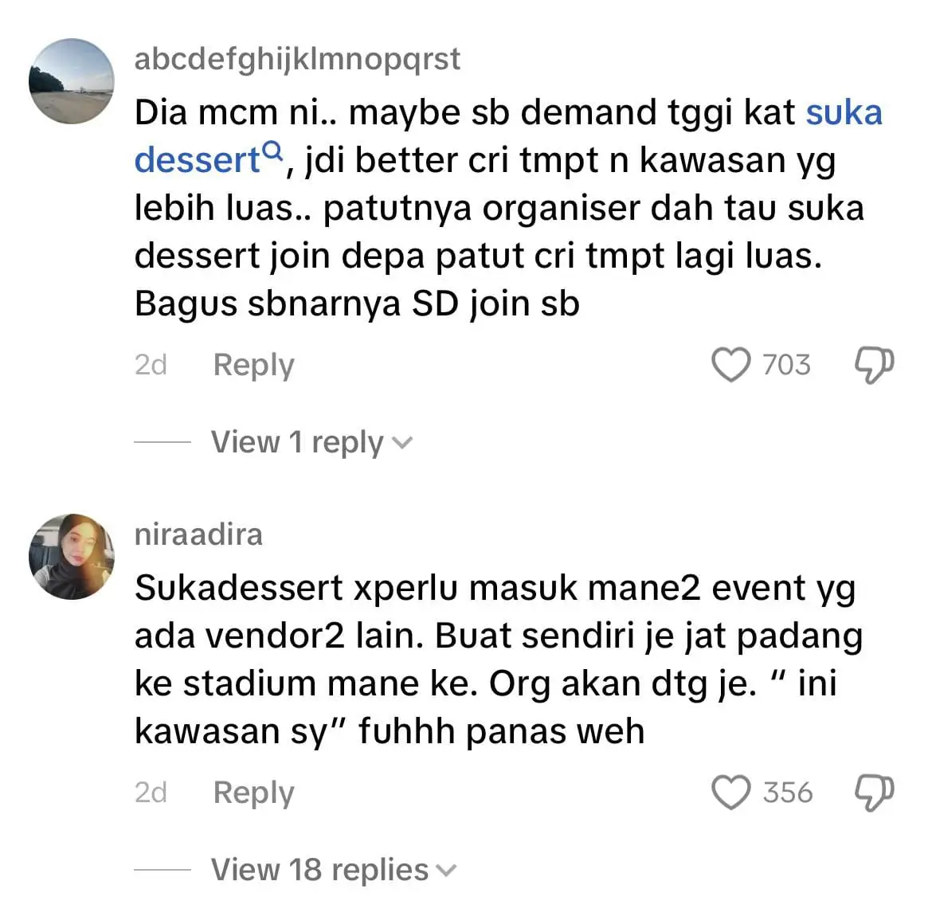The width and height of the screenshot is (932, 924).
Task: Click the 356 like count
Action: [788, 793]
